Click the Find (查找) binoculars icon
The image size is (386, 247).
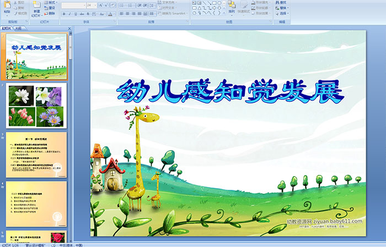click(x=277, y=2)
